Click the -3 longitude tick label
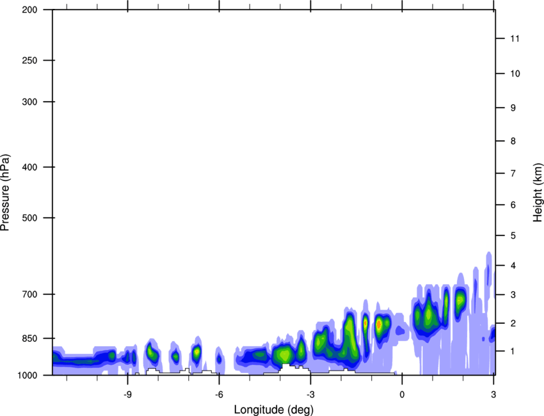Image resolution: width=544 pixels, height=416 pixels. coord(310,394)
